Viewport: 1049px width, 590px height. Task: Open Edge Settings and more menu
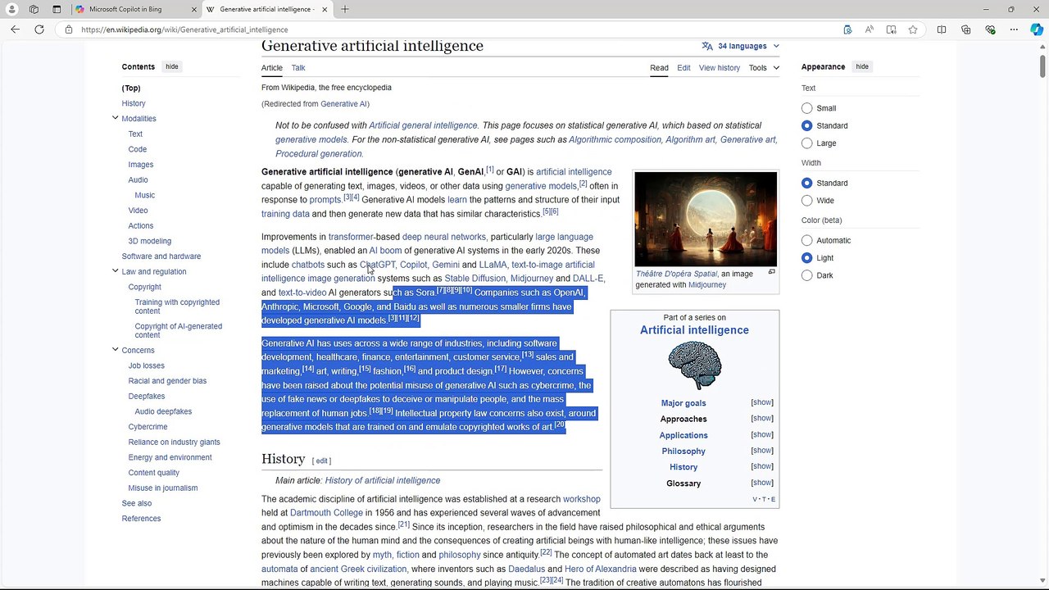[1014, 29]
